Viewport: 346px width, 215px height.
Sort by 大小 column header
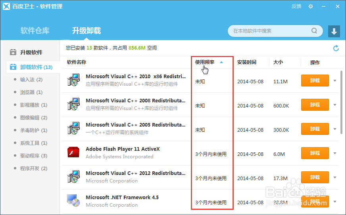[x=278, y=62]
